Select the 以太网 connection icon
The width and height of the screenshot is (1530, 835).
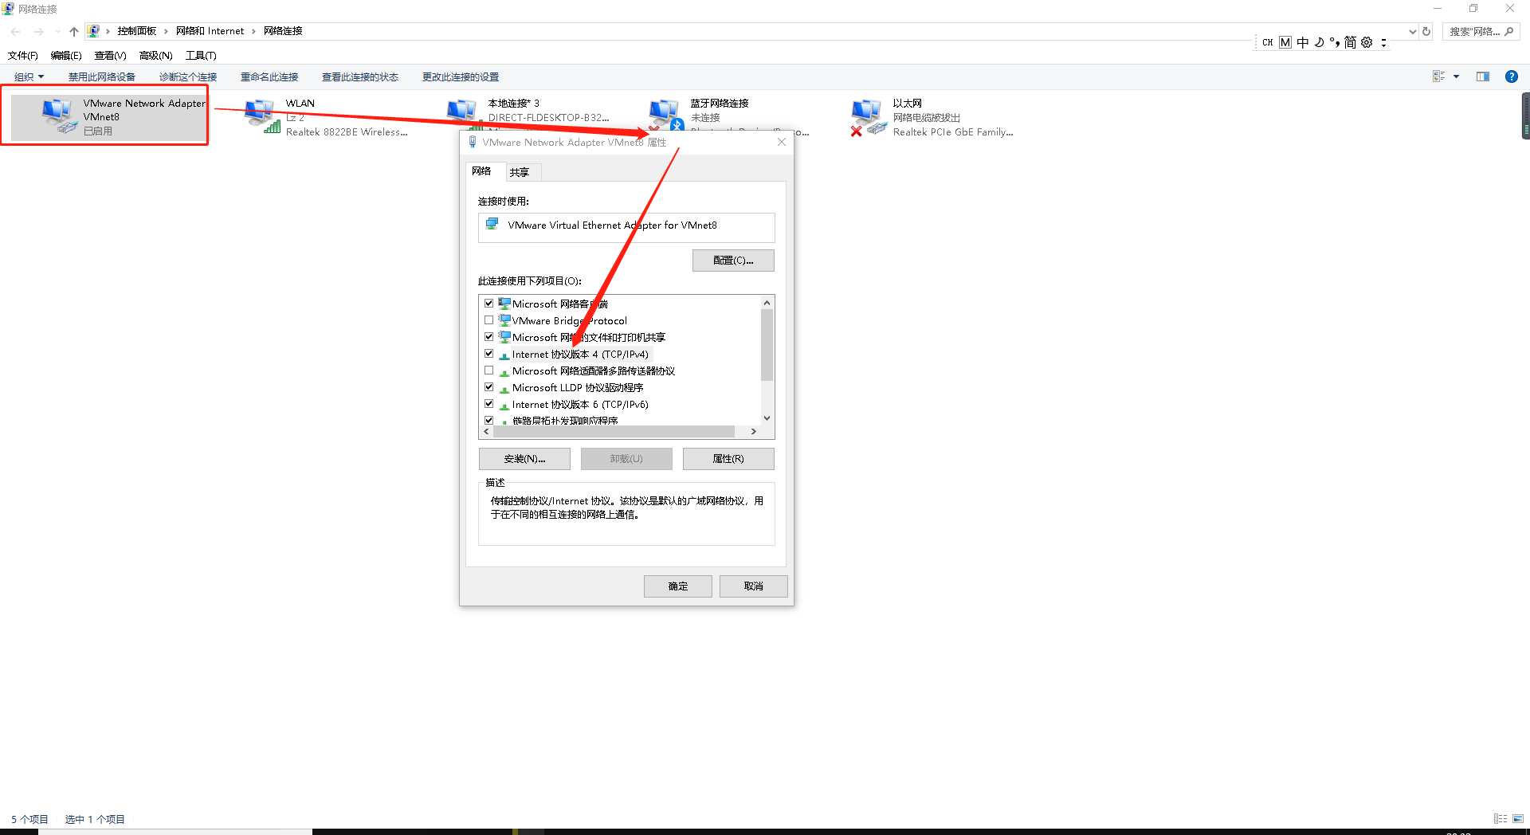click(x=869, y=117)
